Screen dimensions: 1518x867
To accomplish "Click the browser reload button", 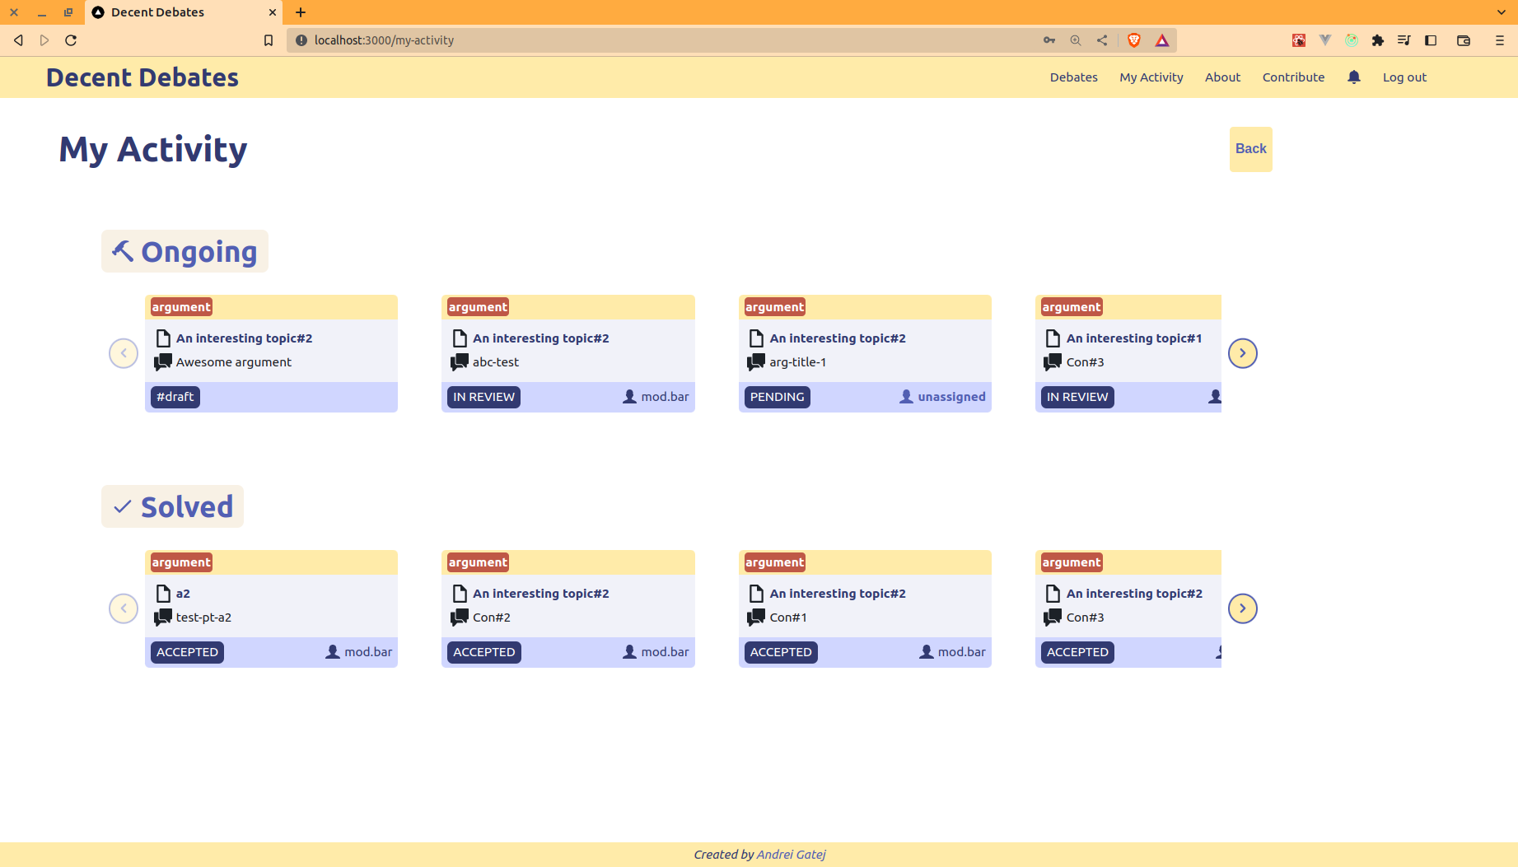I will pos(71,40).
